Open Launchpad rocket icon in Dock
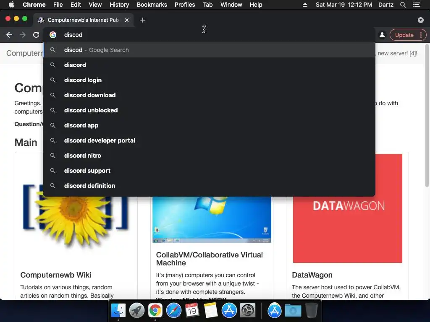Screen dimensions: 430x322 pos(137,311)
